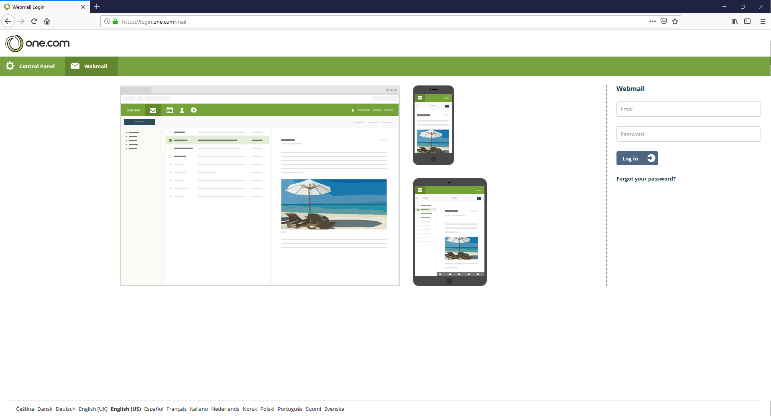Click the one.com logo
Image resolution: width=771 pixels, height=416 pixels.
click(37, 43)
